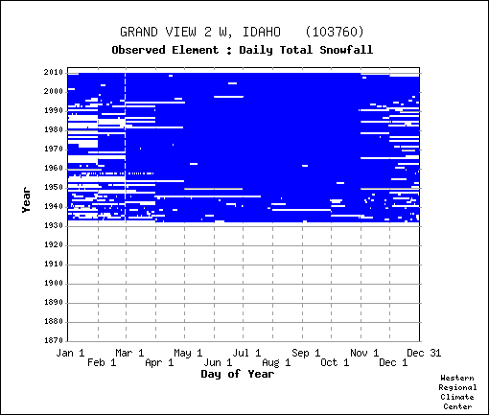
Task: Click the 1990 year axis label
Action: pyautogui.click(x=54, y=111)
